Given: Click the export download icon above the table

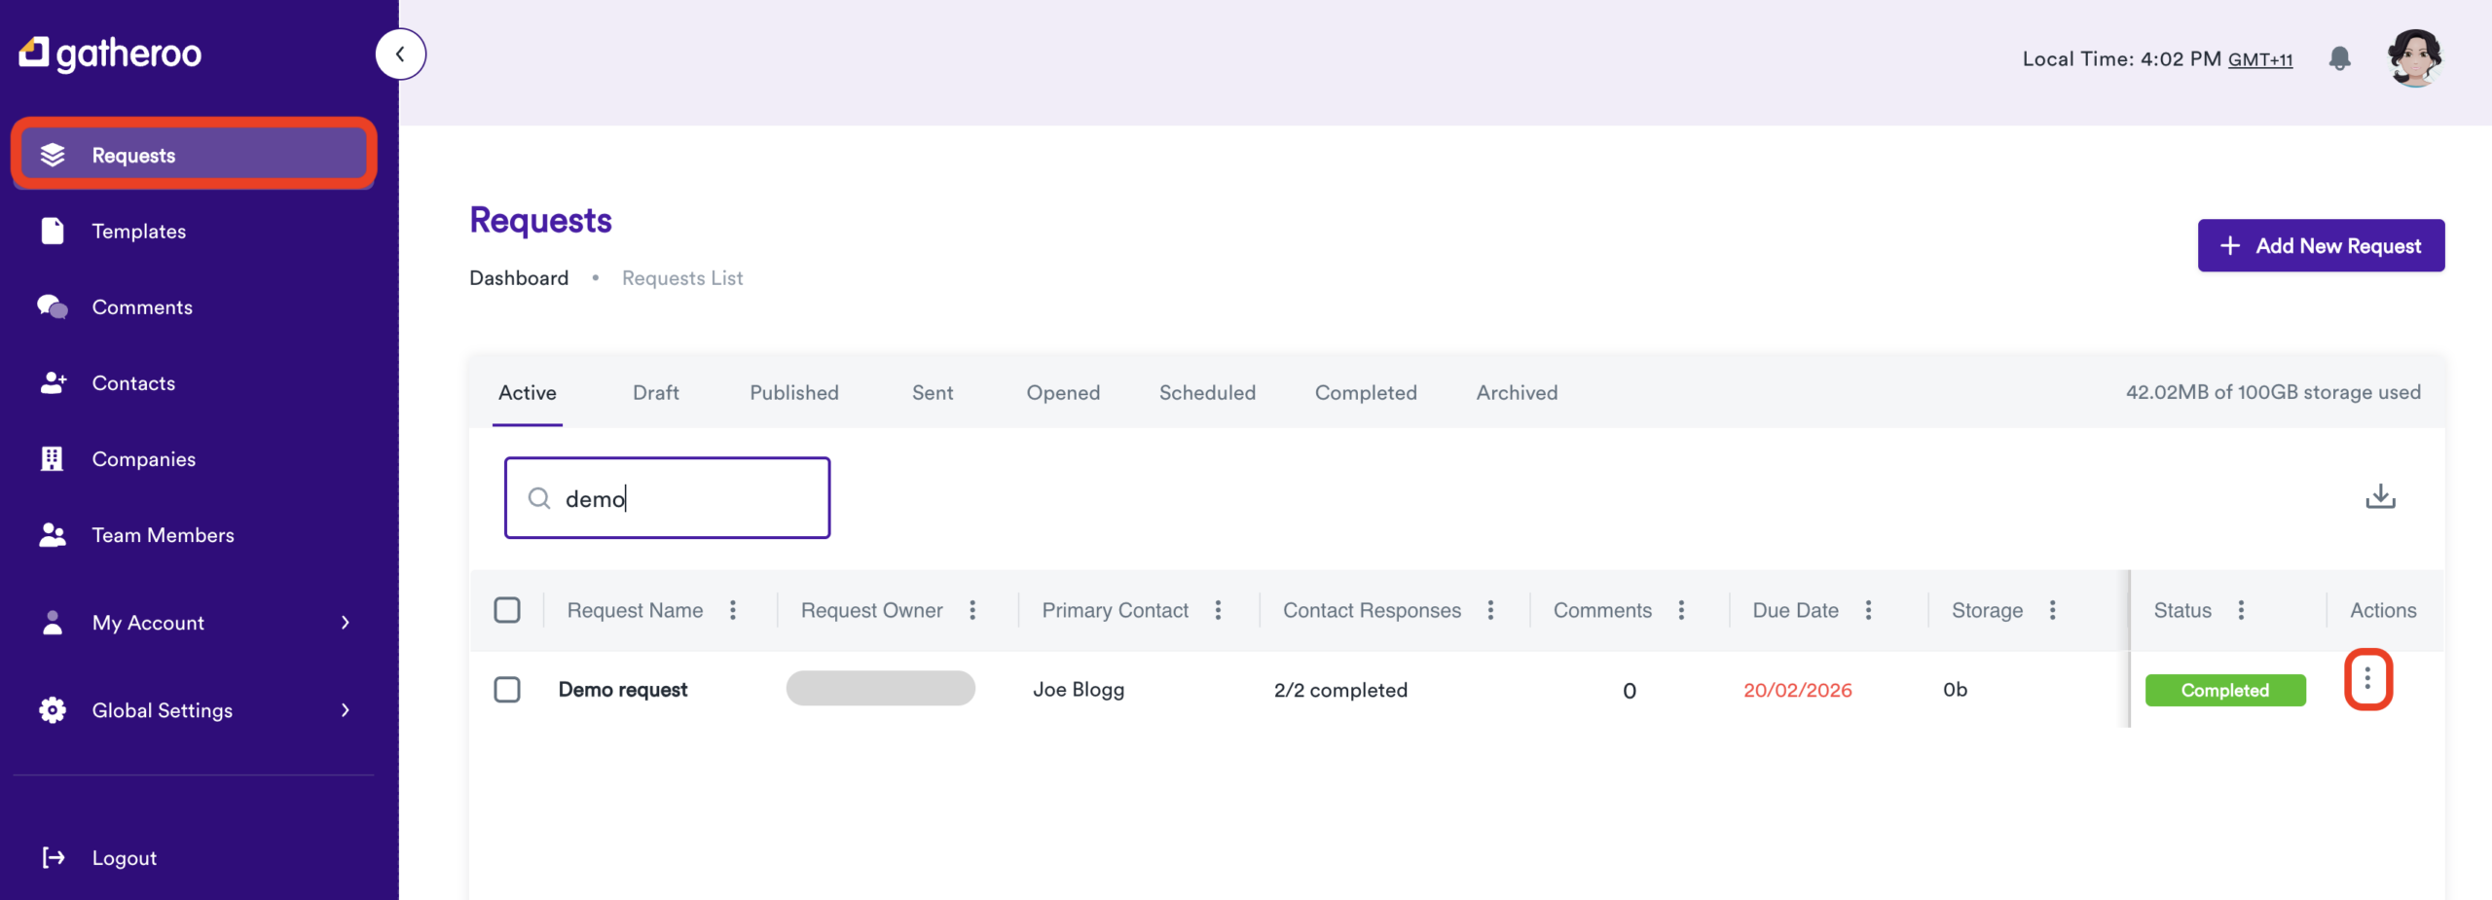Looking at the screenshot, I should coord(2382,496).
